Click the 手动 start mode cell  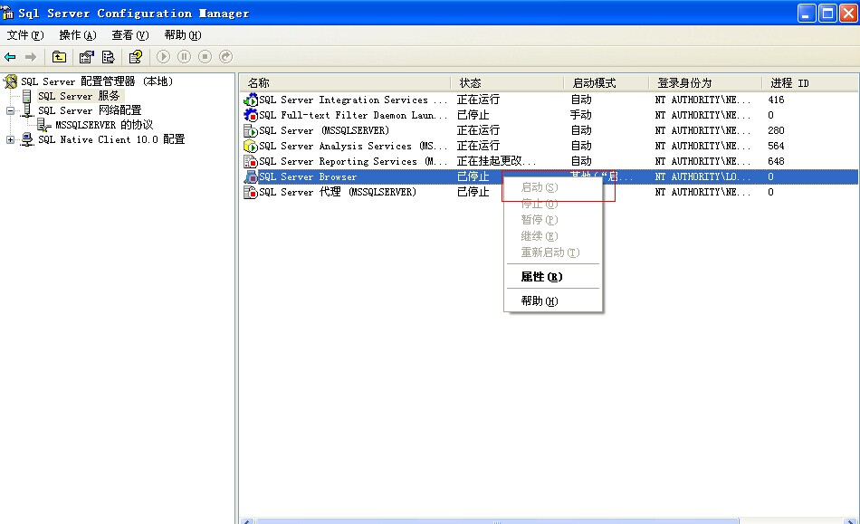click(581, 115)
